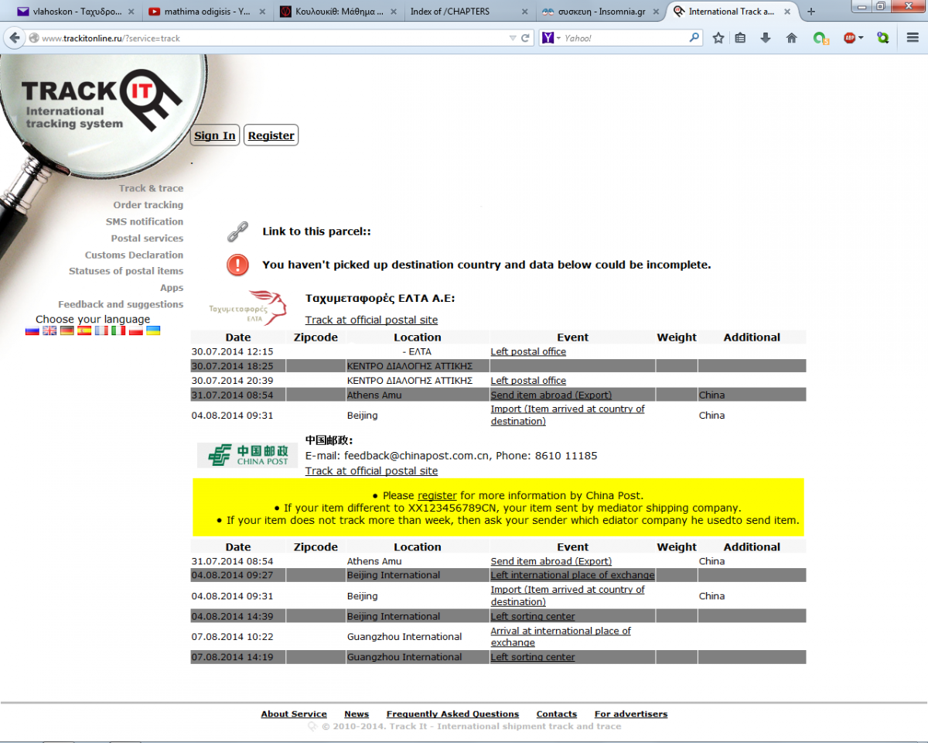Viewport: 928px width, 743px height.
Task: Click the green magnifier extension icon
Action: pos(883,38)
